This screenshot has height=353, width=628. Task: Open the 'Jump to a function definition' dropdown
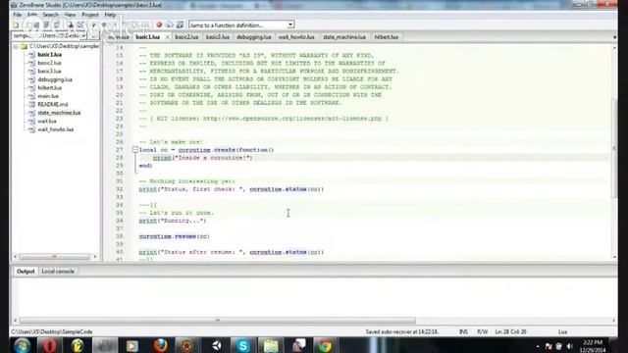click(241, 25)
